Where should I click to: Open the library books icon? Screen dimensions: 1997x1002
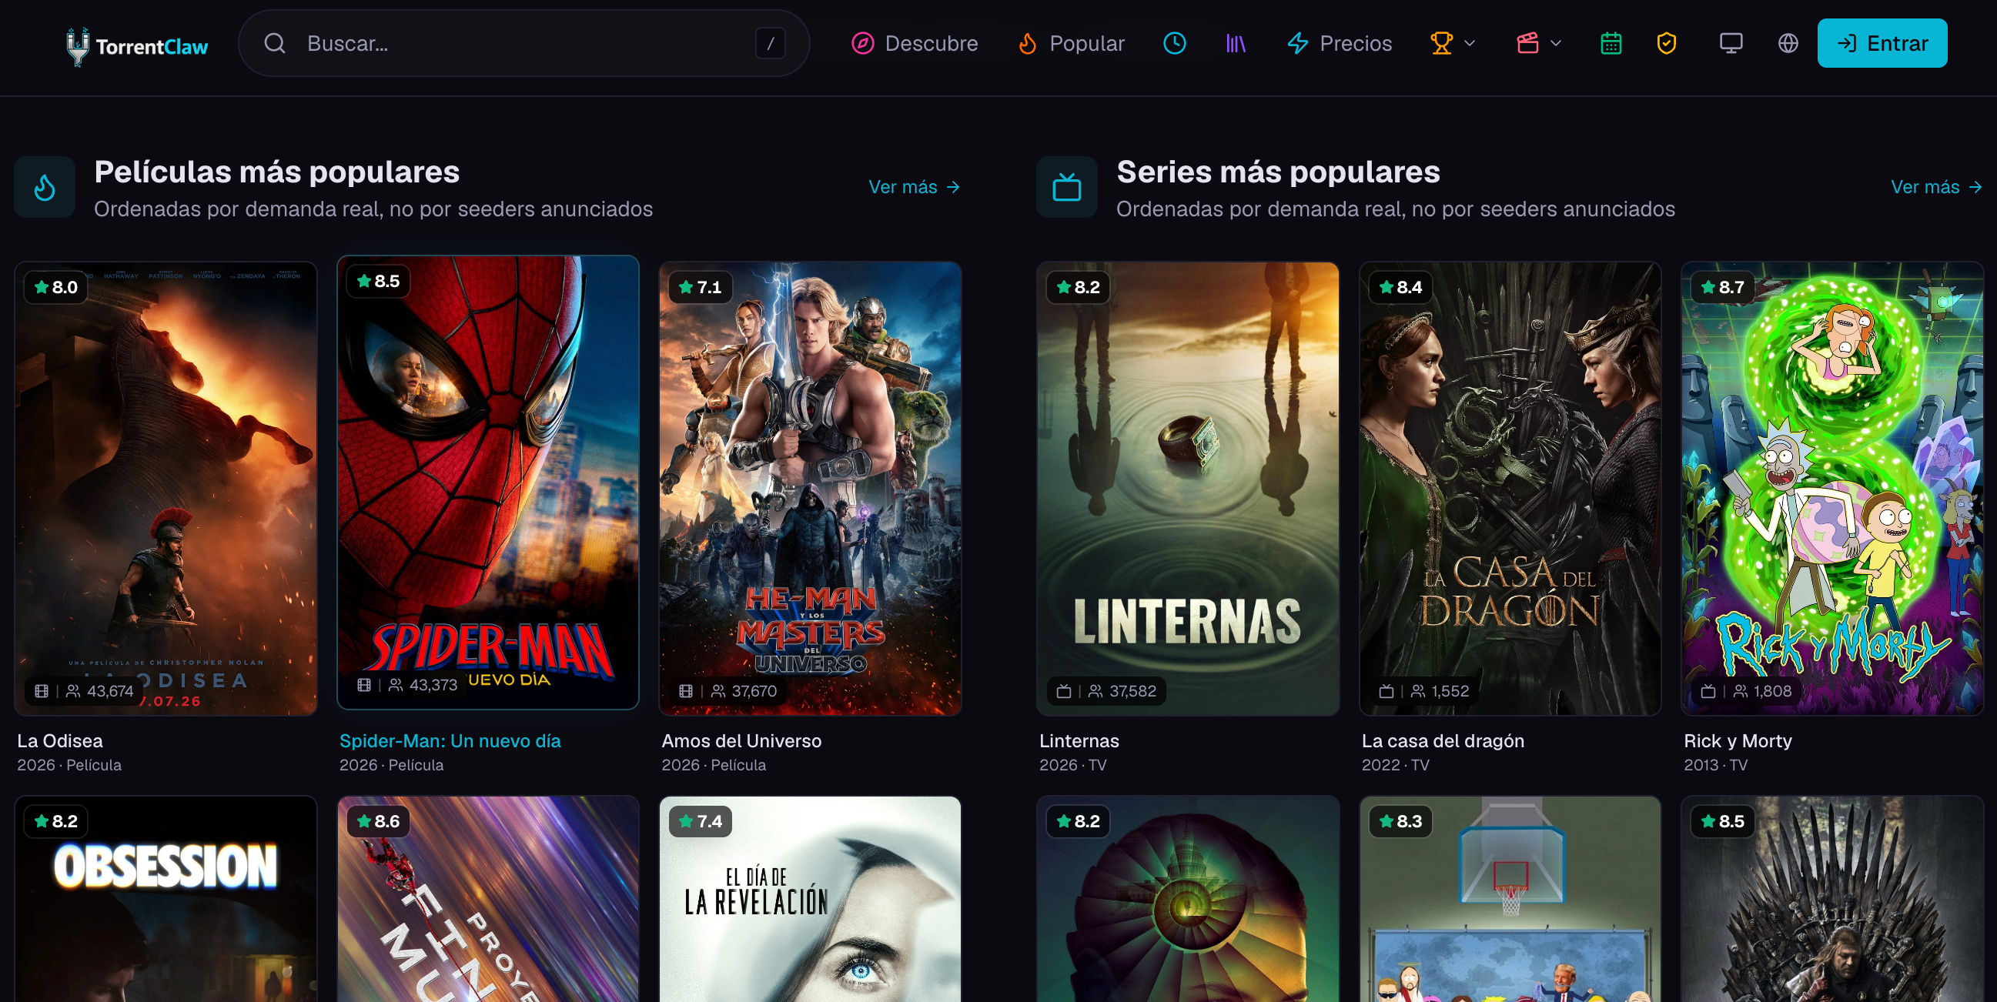(x=1236, y=43)
